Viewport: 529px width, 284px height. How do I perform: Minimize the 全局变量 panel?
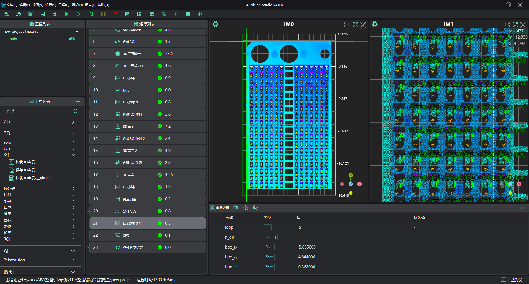pyautogui.click(x=522, y=208)
